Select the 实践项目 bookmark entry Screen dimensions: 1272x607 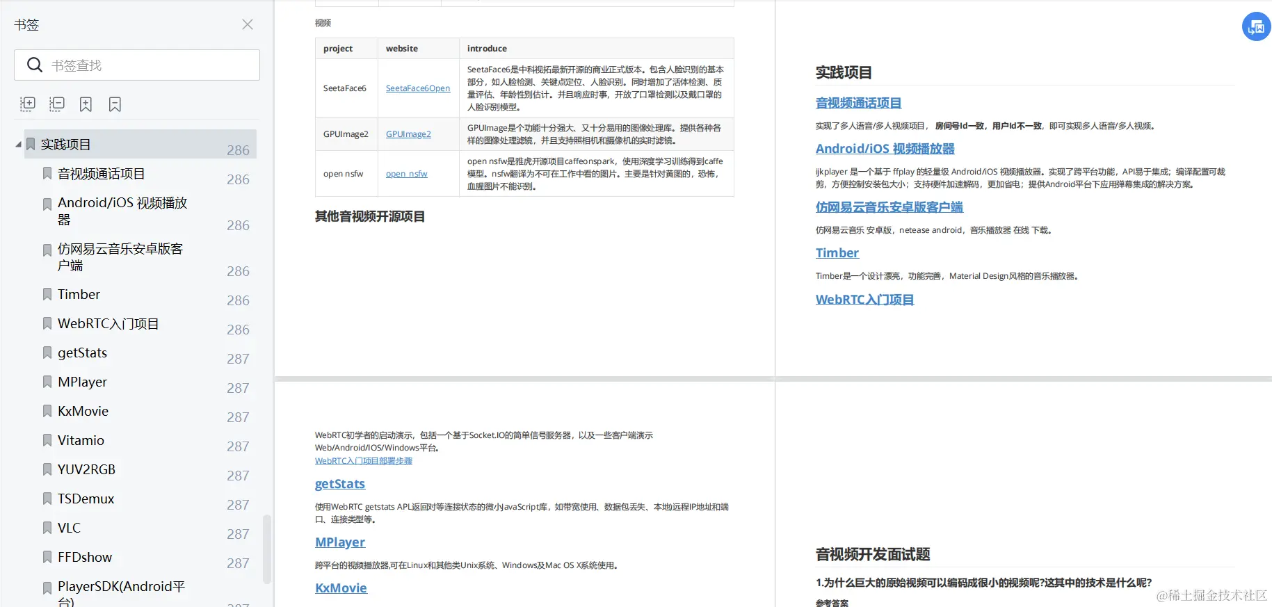tap(140, 144)
